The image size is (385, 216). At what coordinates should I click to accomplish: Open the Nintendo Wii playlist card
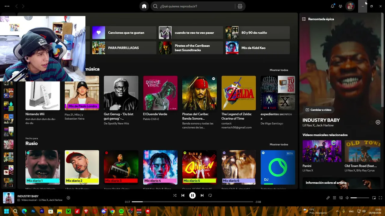click(43, 100)
